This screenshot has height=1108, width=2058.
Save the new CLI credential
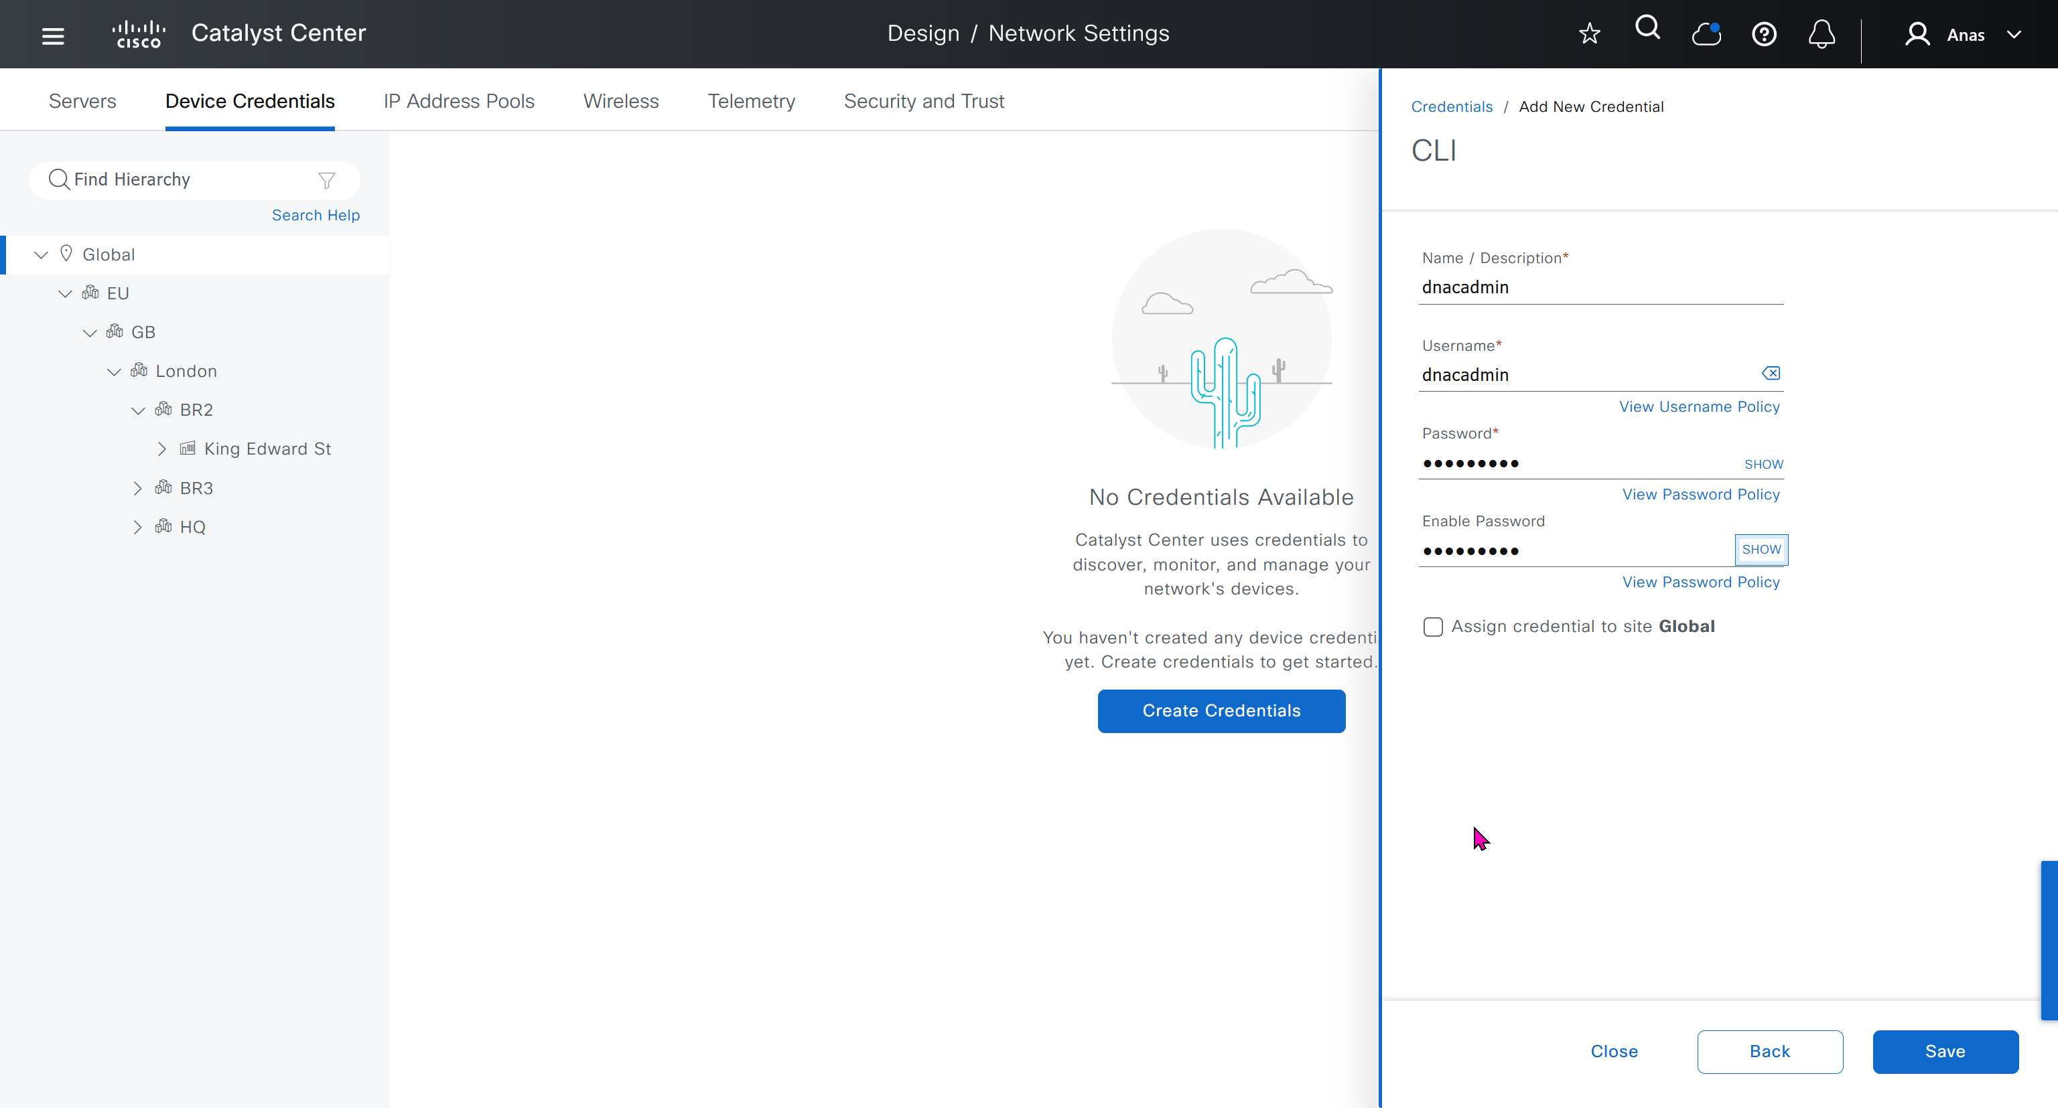coord(1945,1051)
